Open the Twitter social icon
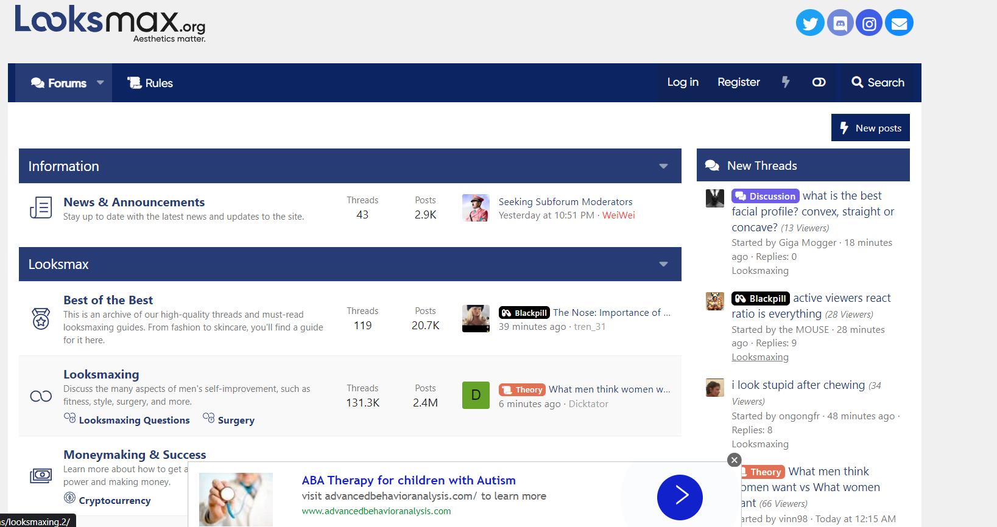997x527 pixels. 810,23
